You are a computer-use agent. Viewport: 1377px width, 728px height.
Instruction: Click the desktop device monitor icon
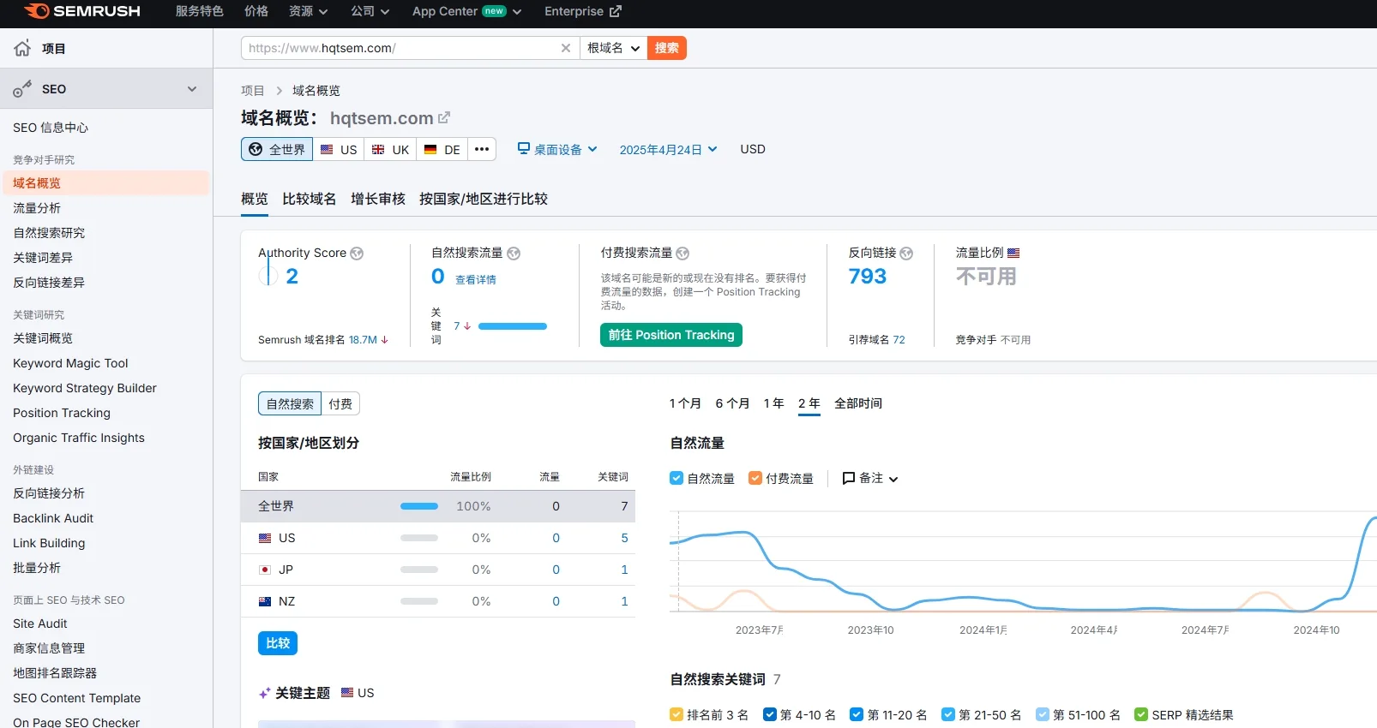click(x=524, y=148)
